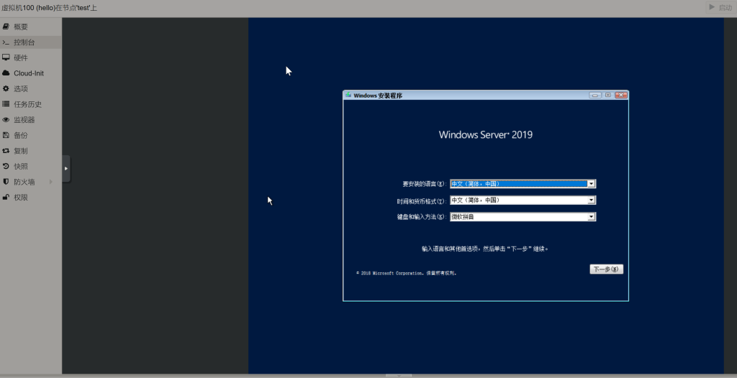
Task: Click the book icon next to 概要
Action: tap(6, 27)
